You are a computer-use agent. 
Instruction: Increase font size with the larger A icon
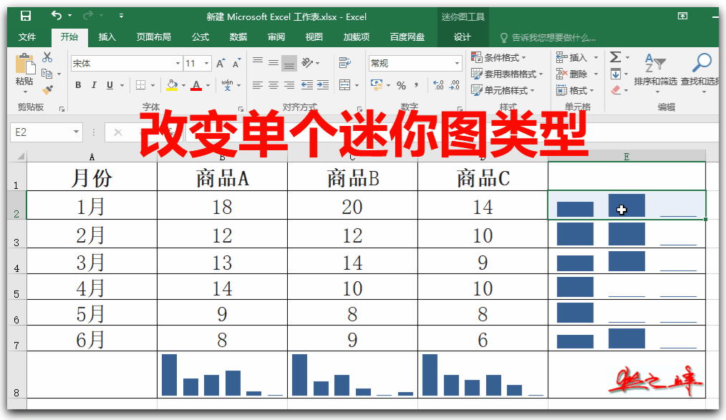[221, 64]
